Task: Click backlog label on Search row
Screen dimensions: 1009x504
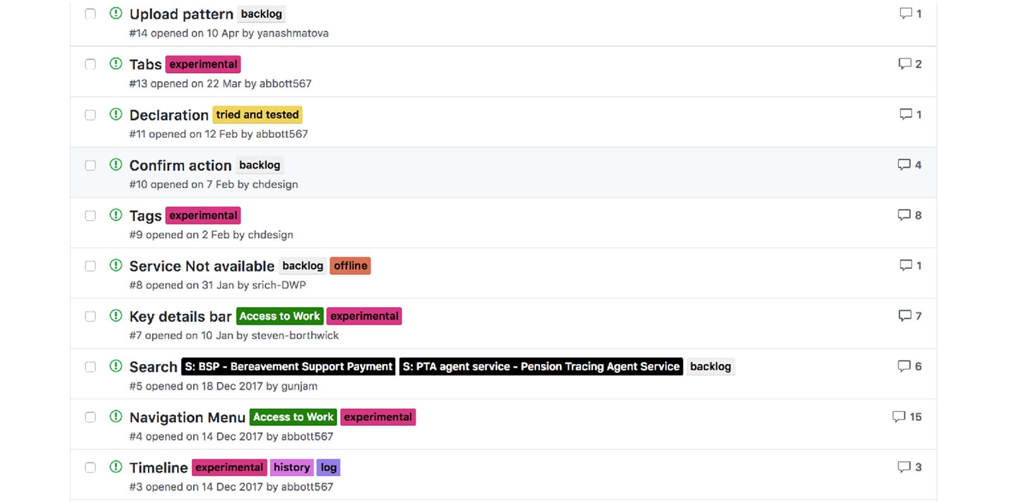Action: 710,367
